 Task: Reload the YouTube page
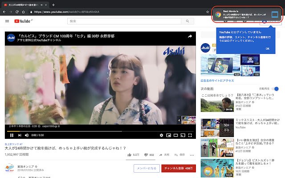17,12
